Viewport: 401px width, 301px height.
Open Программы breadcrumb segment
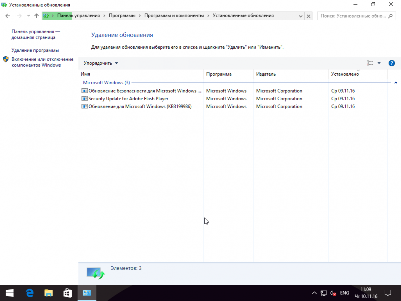pos(122,16)
